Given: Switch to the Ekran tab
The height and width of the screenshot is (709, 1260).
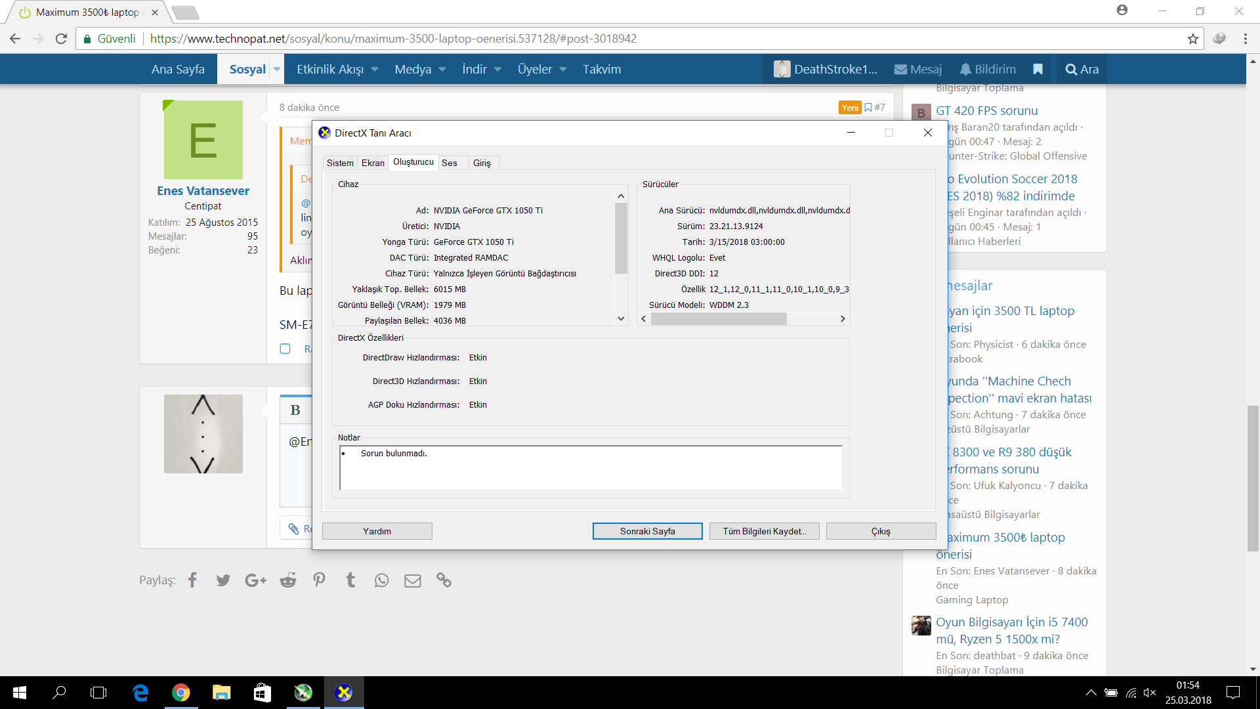Looking at the screenshot, I should [373, 163].
